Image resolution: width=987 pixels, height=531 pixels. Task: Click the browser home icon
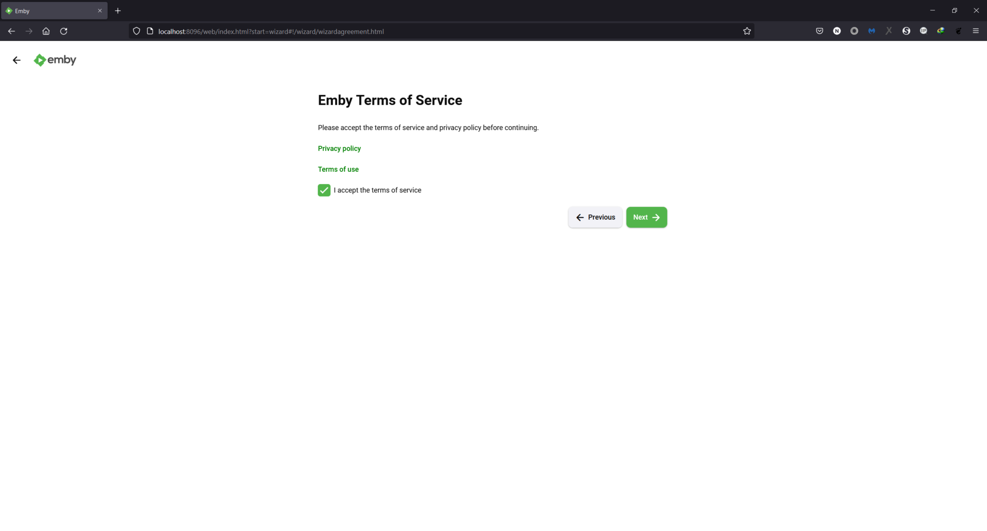pyautogui.click(x=46, y=31)
